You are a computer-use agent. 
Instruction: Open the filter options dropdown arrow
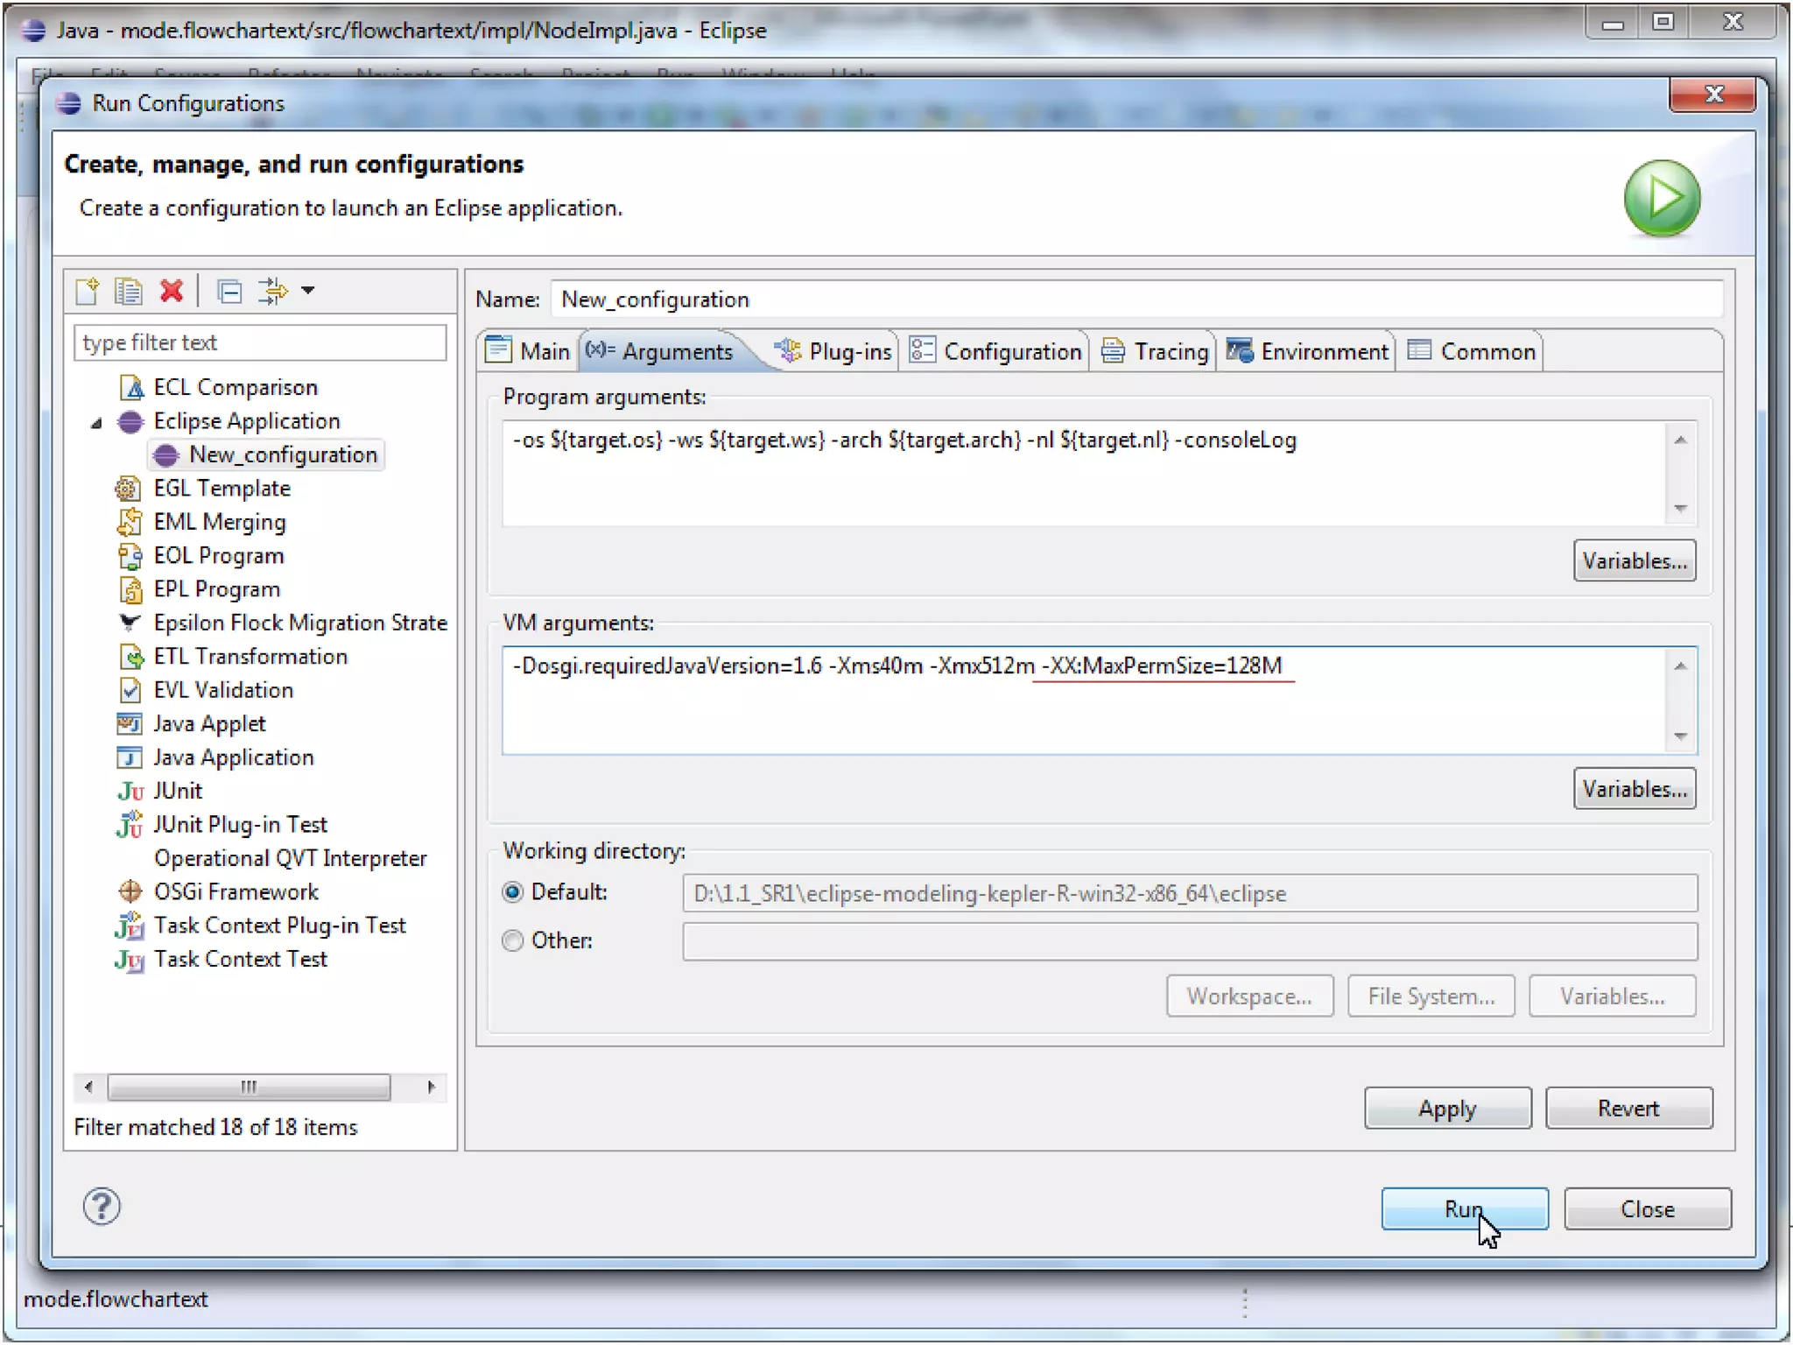[x=308, y=291]
